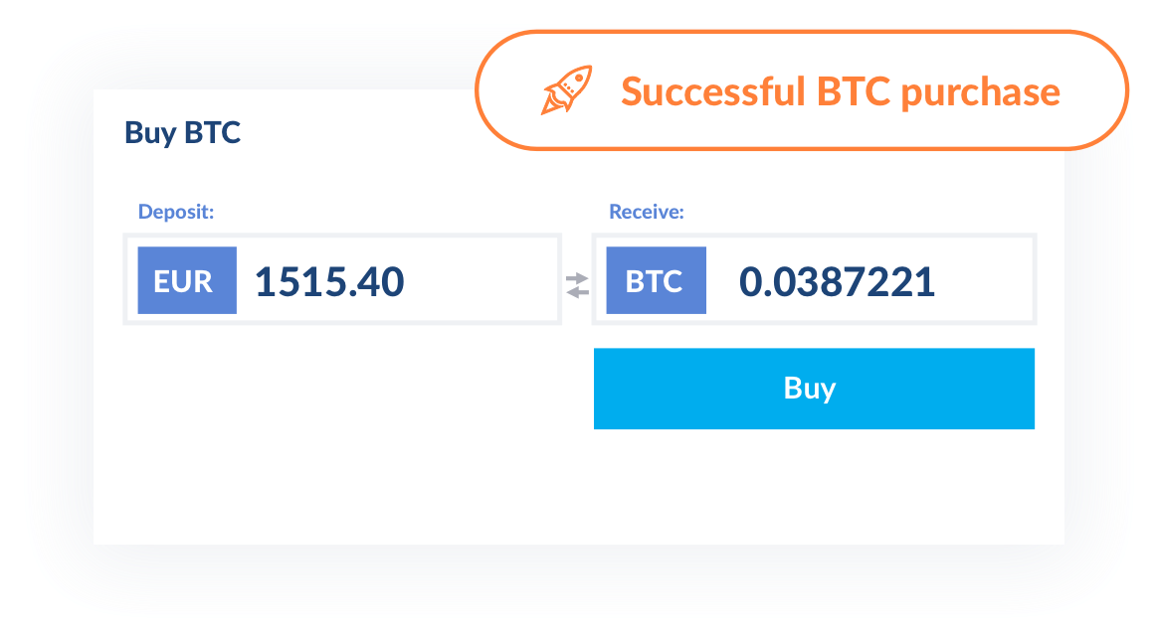
Task: Click the conversion direction arrows between fields
Action: 578,285
